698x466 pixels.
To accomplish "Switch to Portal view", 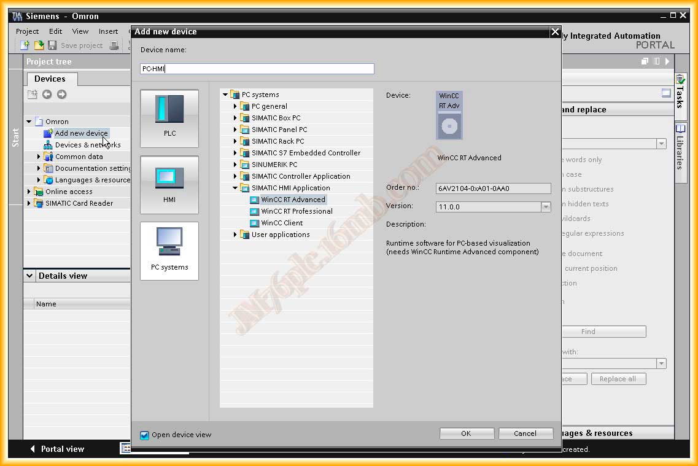I will (57, 449).
